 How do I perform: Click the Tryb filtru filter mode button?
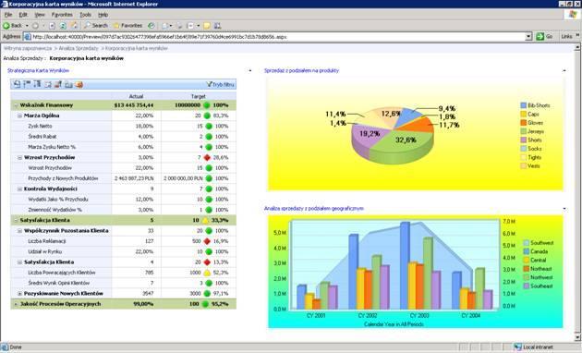tap(221, 85)
